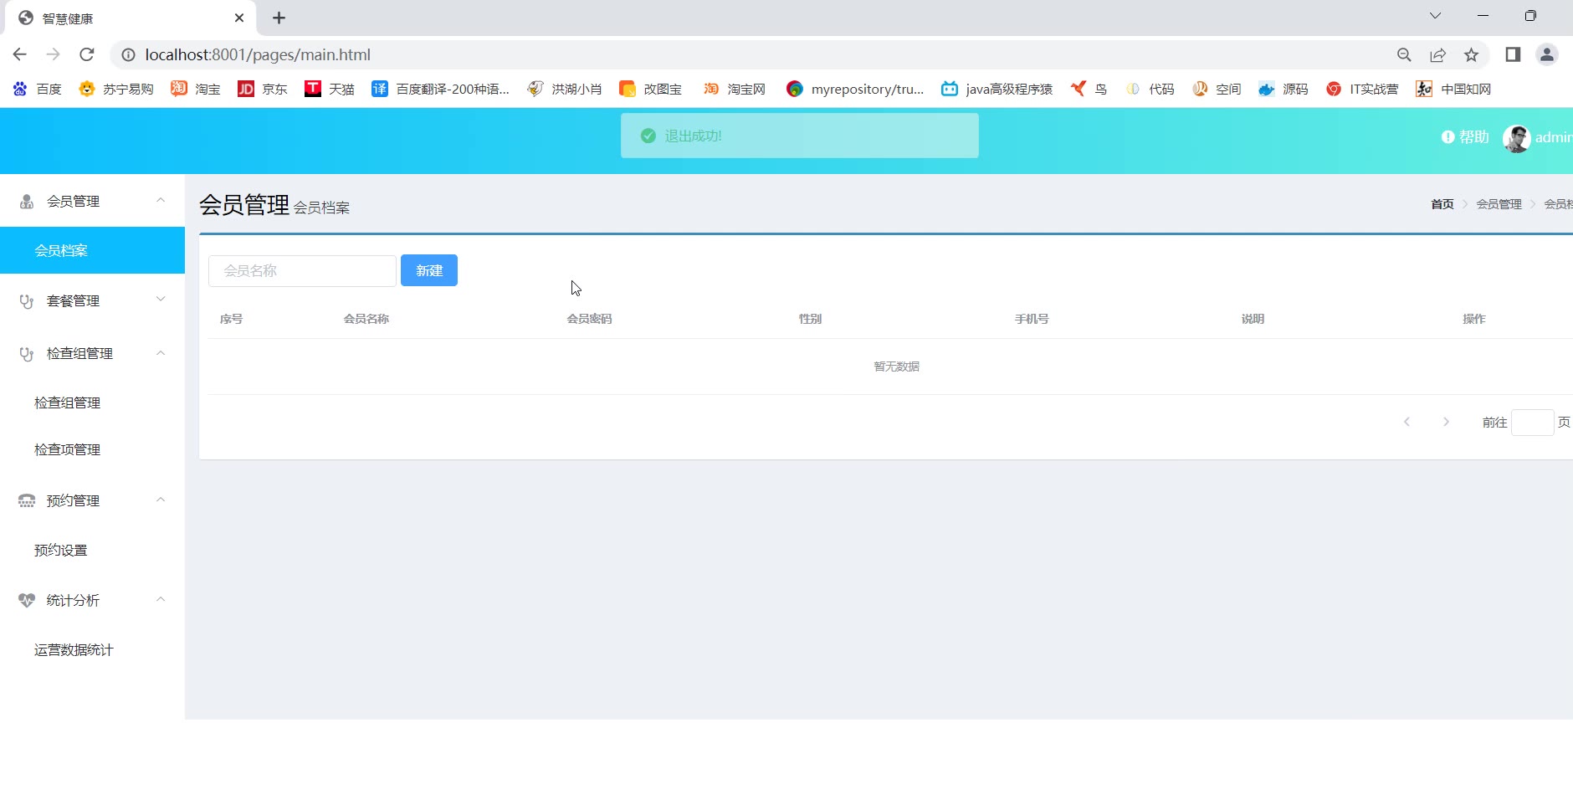Click the 首页 breadcrumb link

(1442, 204)
